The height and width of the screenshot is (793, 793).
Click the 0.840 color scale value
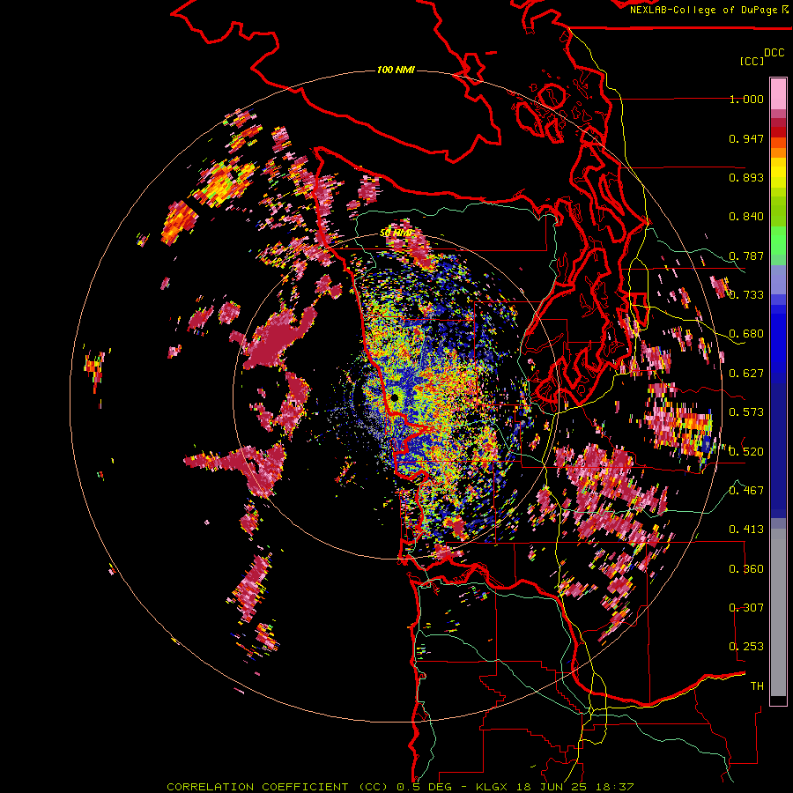point(746,217)
